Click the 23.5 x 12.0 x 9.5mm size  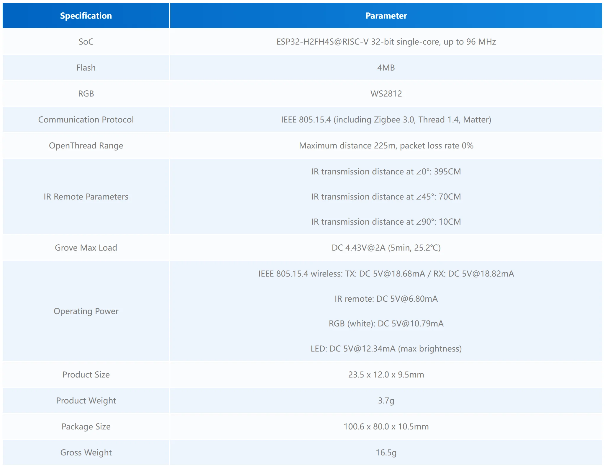tap(386, 375)
